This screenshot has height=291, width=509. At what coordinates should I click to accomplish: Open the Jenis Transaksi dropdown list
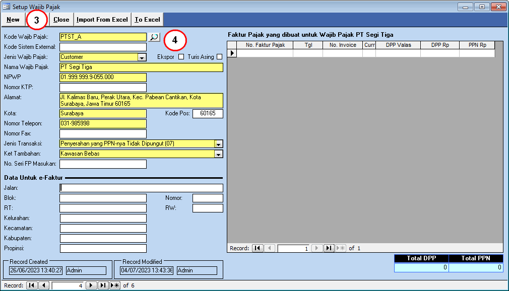click(218, 144)
